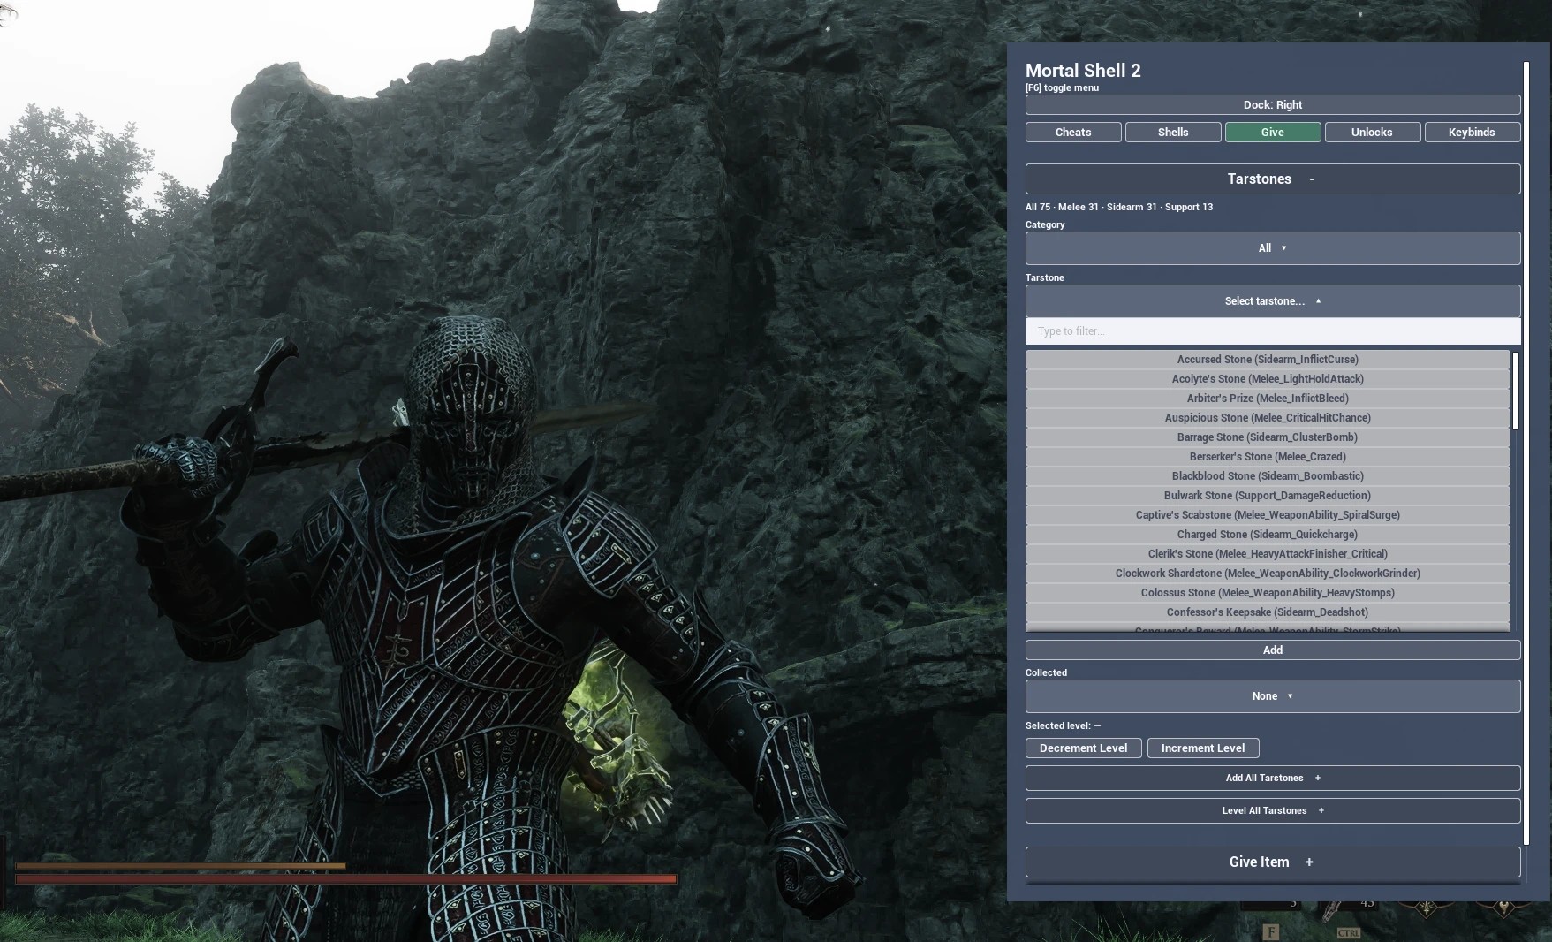Open the Keybinds tab
The image size is (1552, 942).
[x=1472, y=132]
